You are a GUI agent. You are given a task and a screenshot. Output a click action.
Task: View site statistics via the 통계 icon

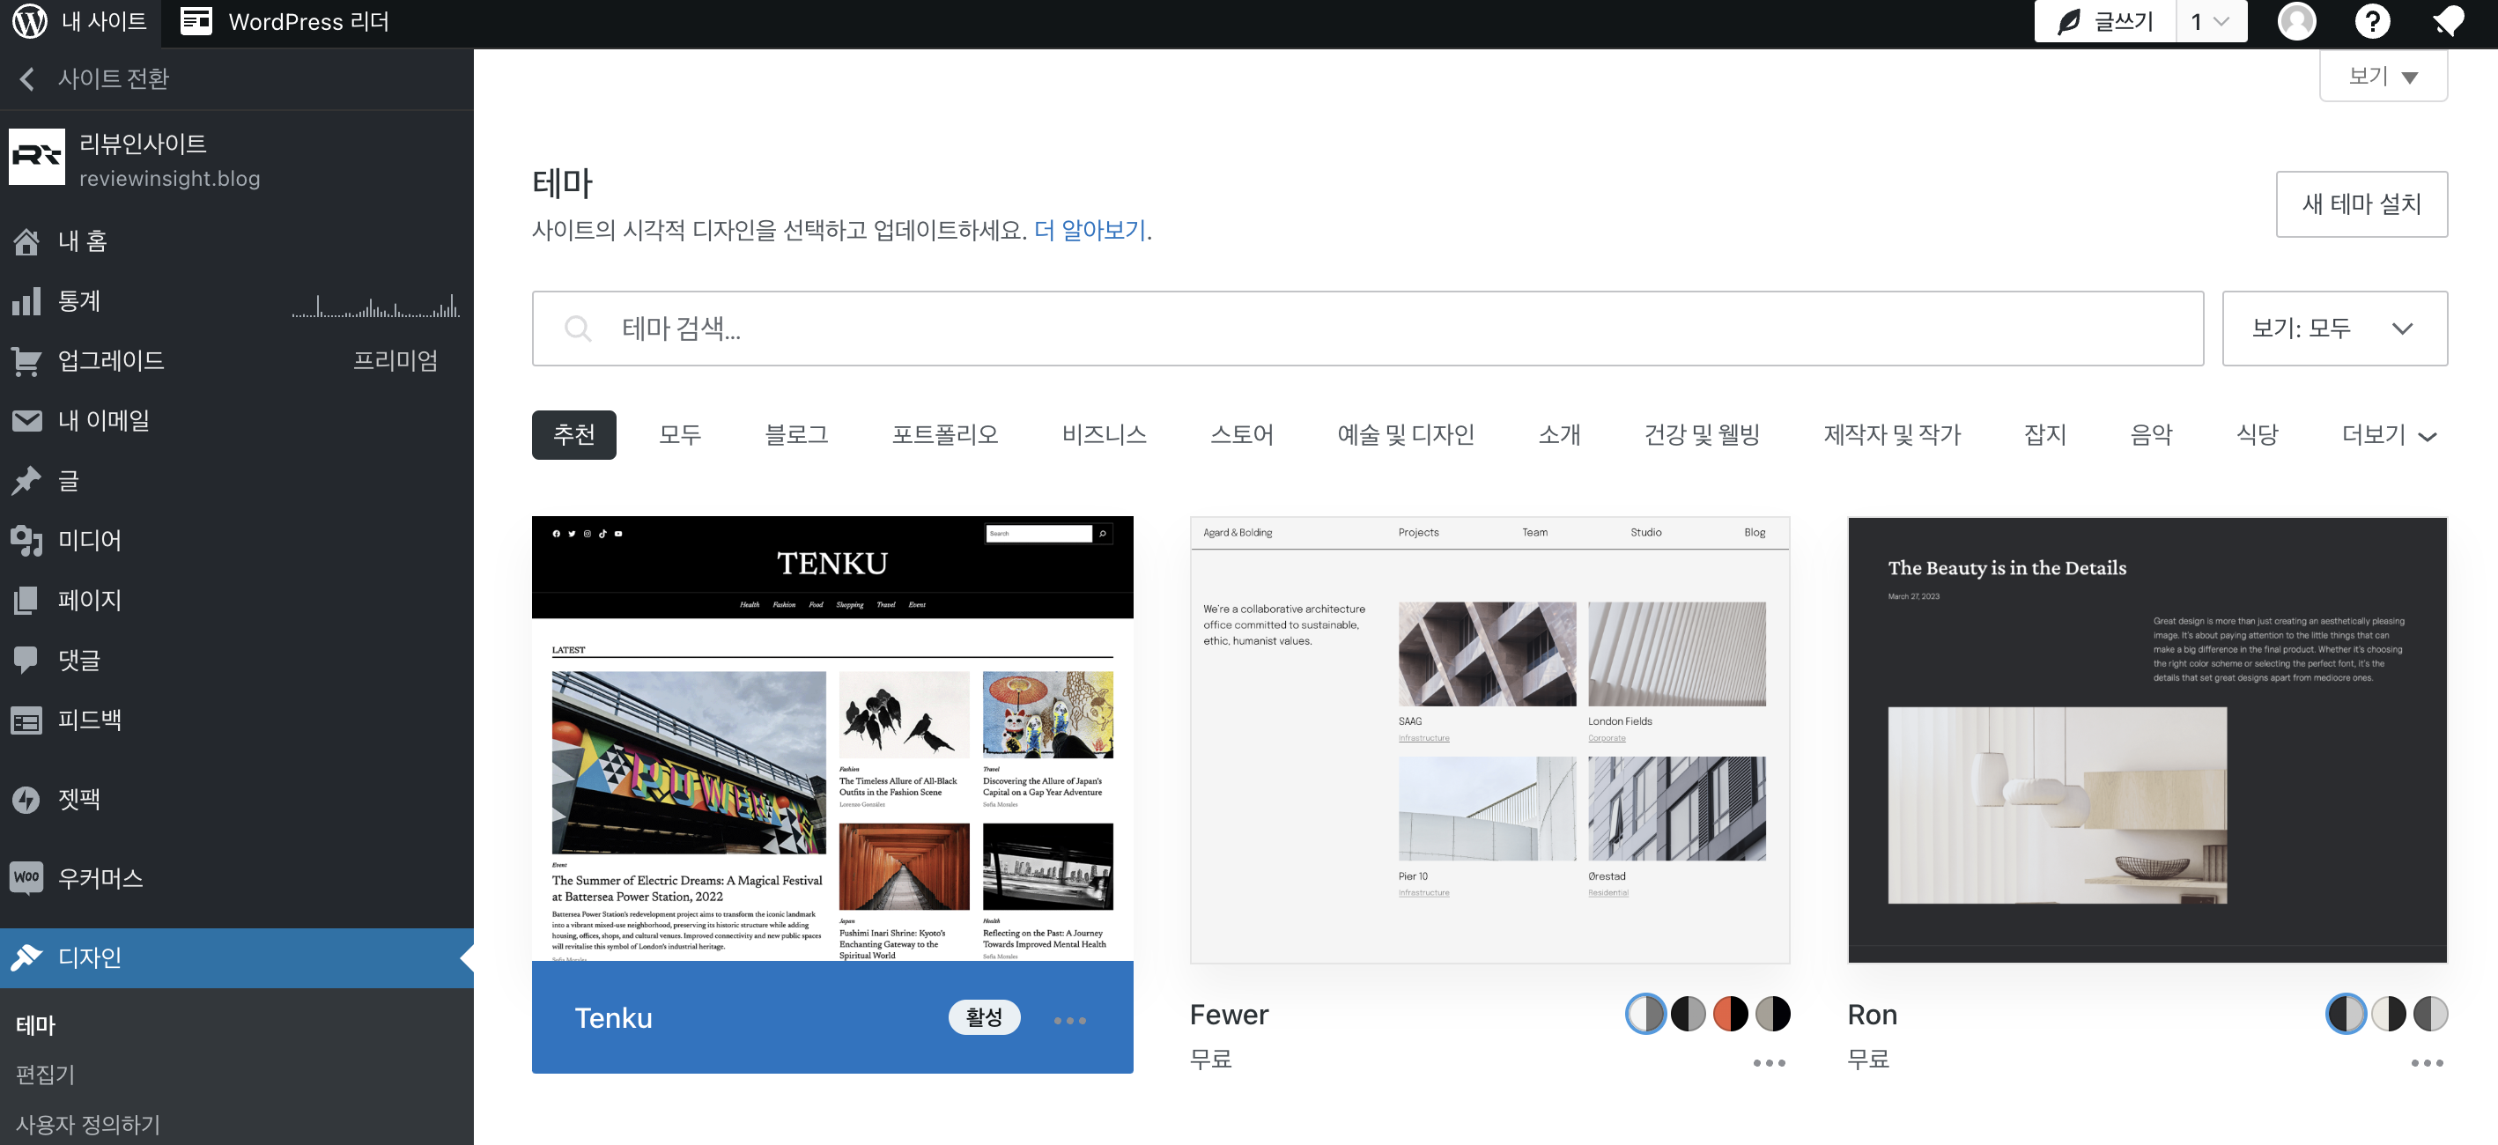coord(26,300)
